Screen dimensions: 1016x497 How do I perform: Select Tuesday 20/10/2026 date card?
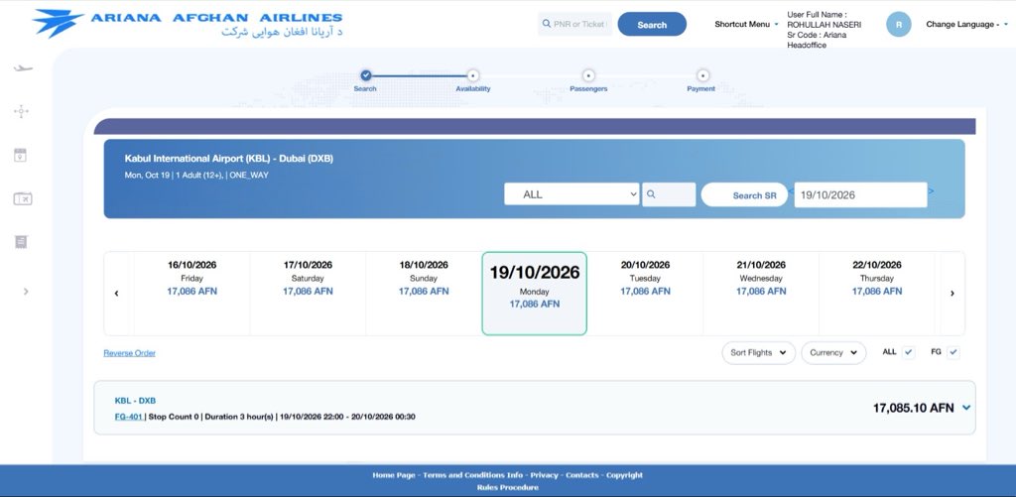click(645, 294)
